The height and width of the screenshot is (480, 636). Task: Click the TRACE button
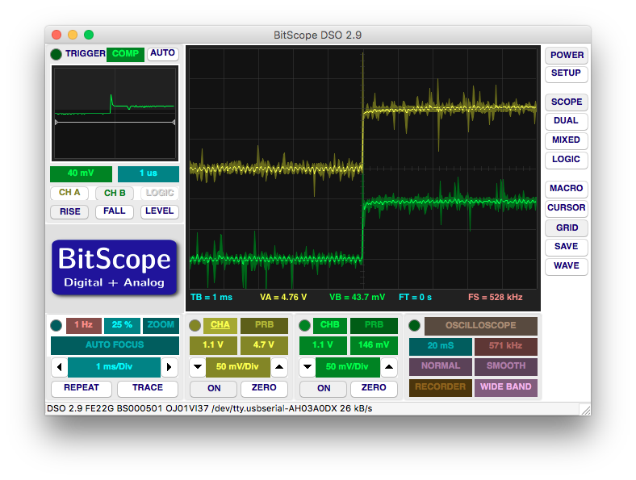tap(148, 388)
